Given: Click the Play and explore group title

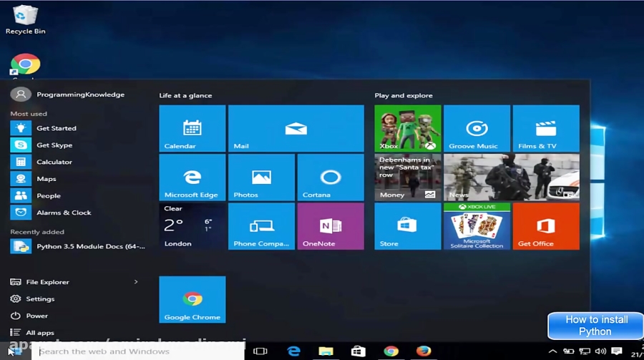Looking at the screenshot, I should [x=404, y=95].
